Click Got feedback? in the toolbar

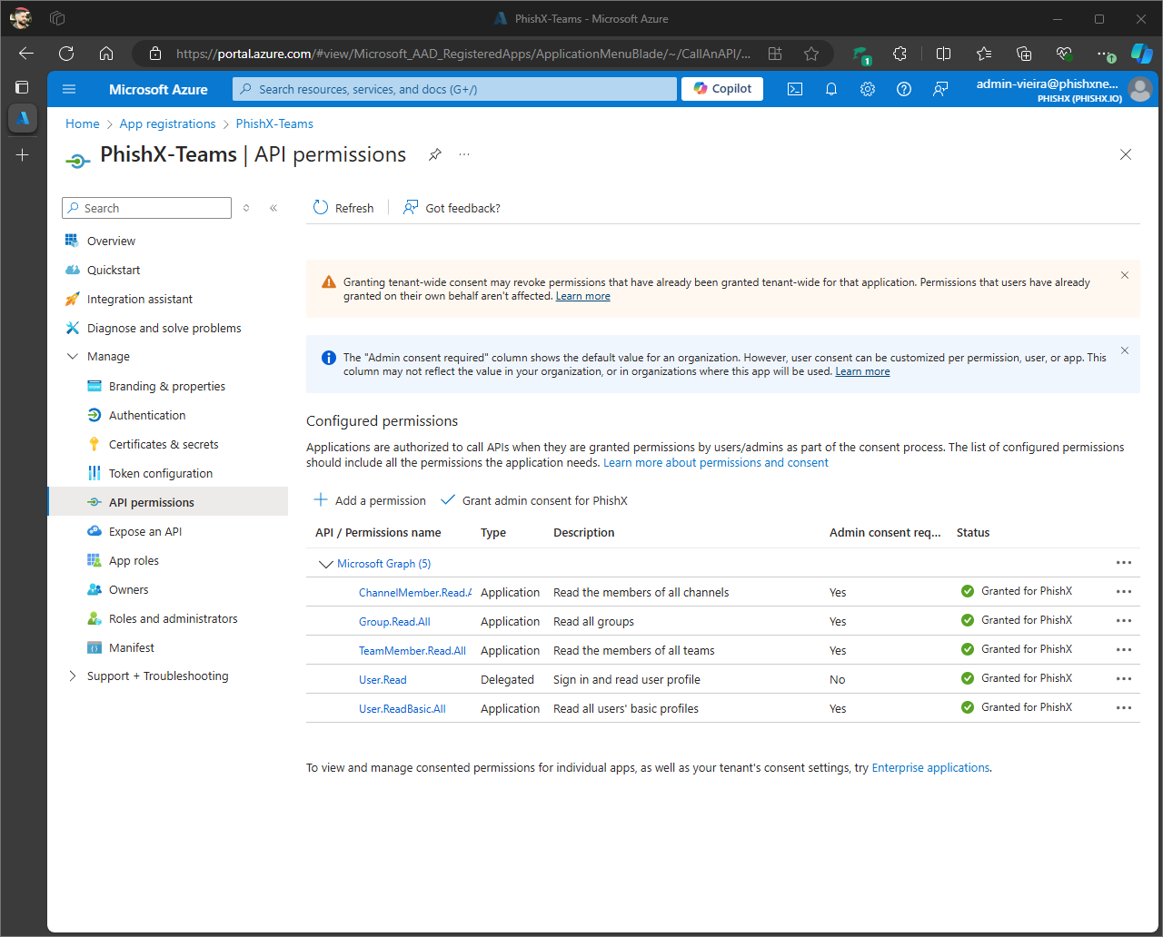pyautogui.click(x=452, y=208)
